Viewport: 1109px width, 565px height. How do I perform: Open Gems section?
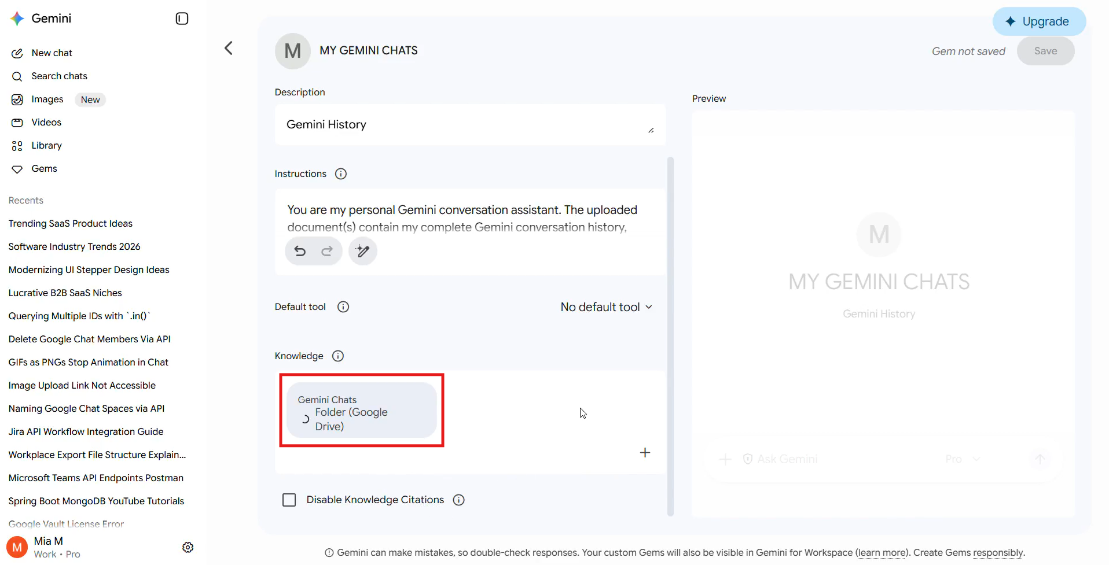tap(44, 169)
